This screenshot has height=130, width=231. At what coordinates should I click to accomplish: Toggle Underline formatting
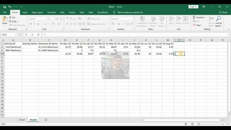[x=38, y=24]
